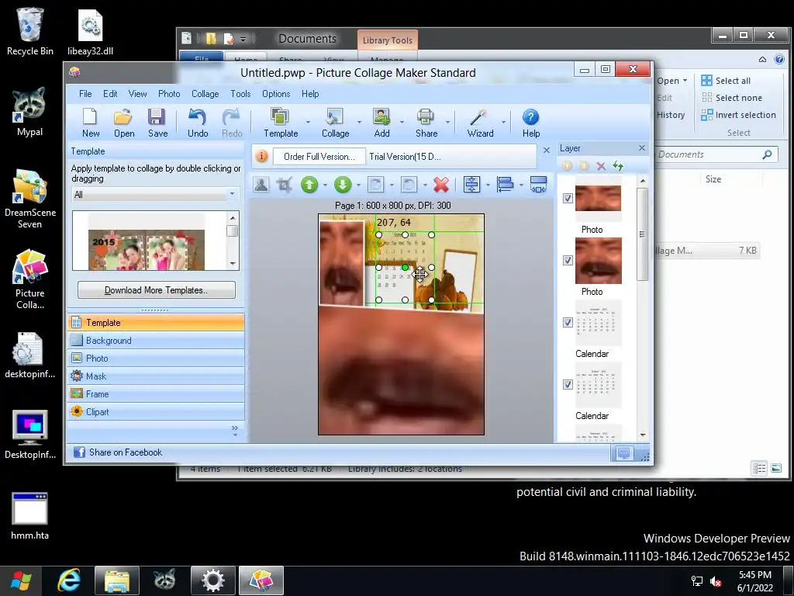The image size is (794, 596).
Task: Click 'Select all' in Documents window ribbon
Action: tap(726, 81)
